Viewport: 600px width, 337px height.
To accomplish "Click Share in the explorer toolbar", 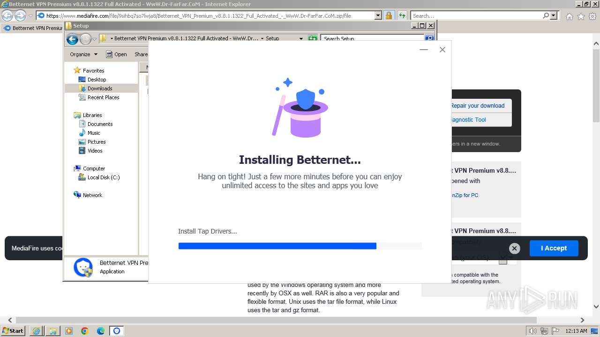I will [141, 54].
